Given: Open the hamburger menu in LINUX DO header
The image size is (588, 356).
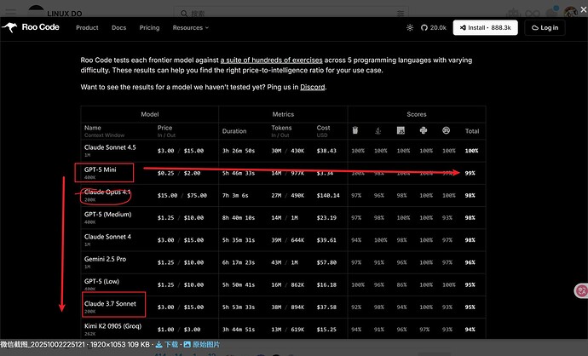Looking at the screenshot, I should pyautogui.click(x=10, y=13).
